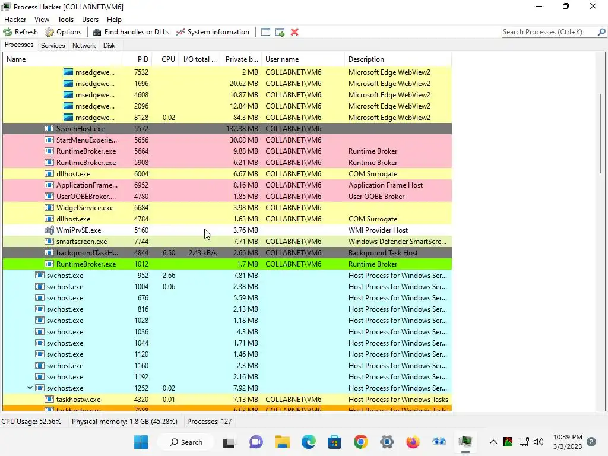608x456 pixels.
Task: Sort by the Name column header
Action: pos(62,59)
